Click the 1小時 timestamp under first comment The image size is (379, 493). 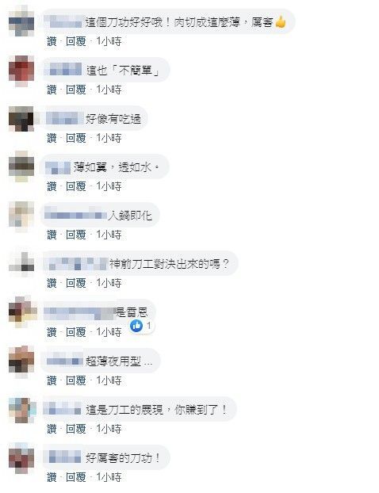(109, 41)
